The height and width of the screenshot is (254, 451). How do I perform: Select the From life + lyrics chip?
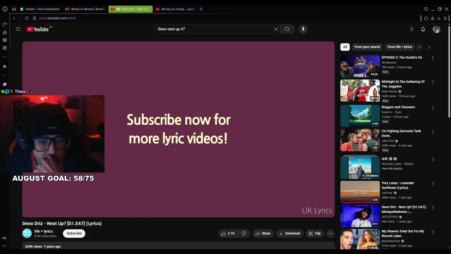tap(400, 47)
